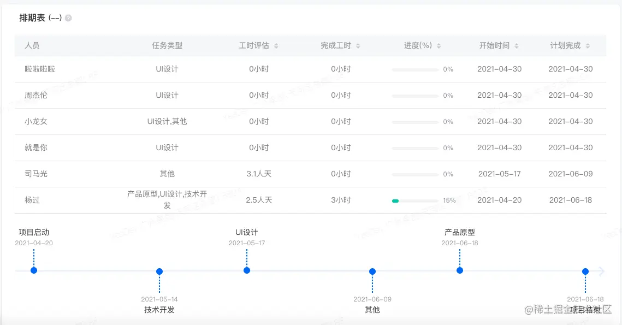Click the help icon beside the 排期表 title
The height and width of the screenshot is (325, 622).
coord(68,17)
